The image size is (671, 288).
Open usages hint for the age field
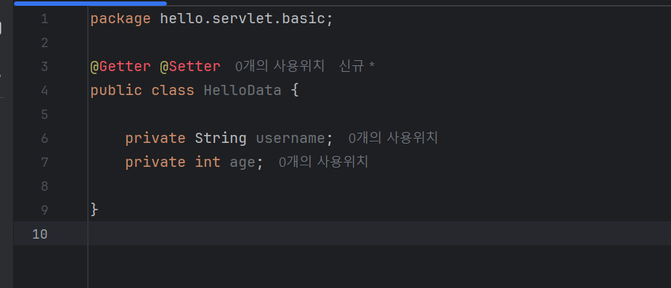(x=323, y=162)
